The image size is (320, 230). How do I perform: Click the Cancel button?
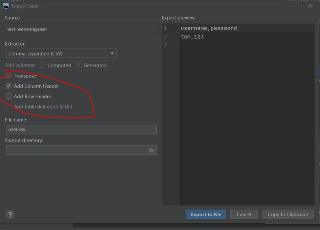click(x=244, y=214)
